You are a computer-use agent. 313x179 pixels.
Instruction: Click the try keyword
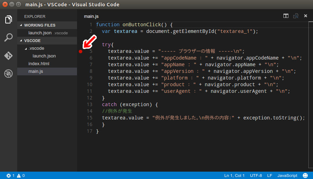[x=107, y=44]
